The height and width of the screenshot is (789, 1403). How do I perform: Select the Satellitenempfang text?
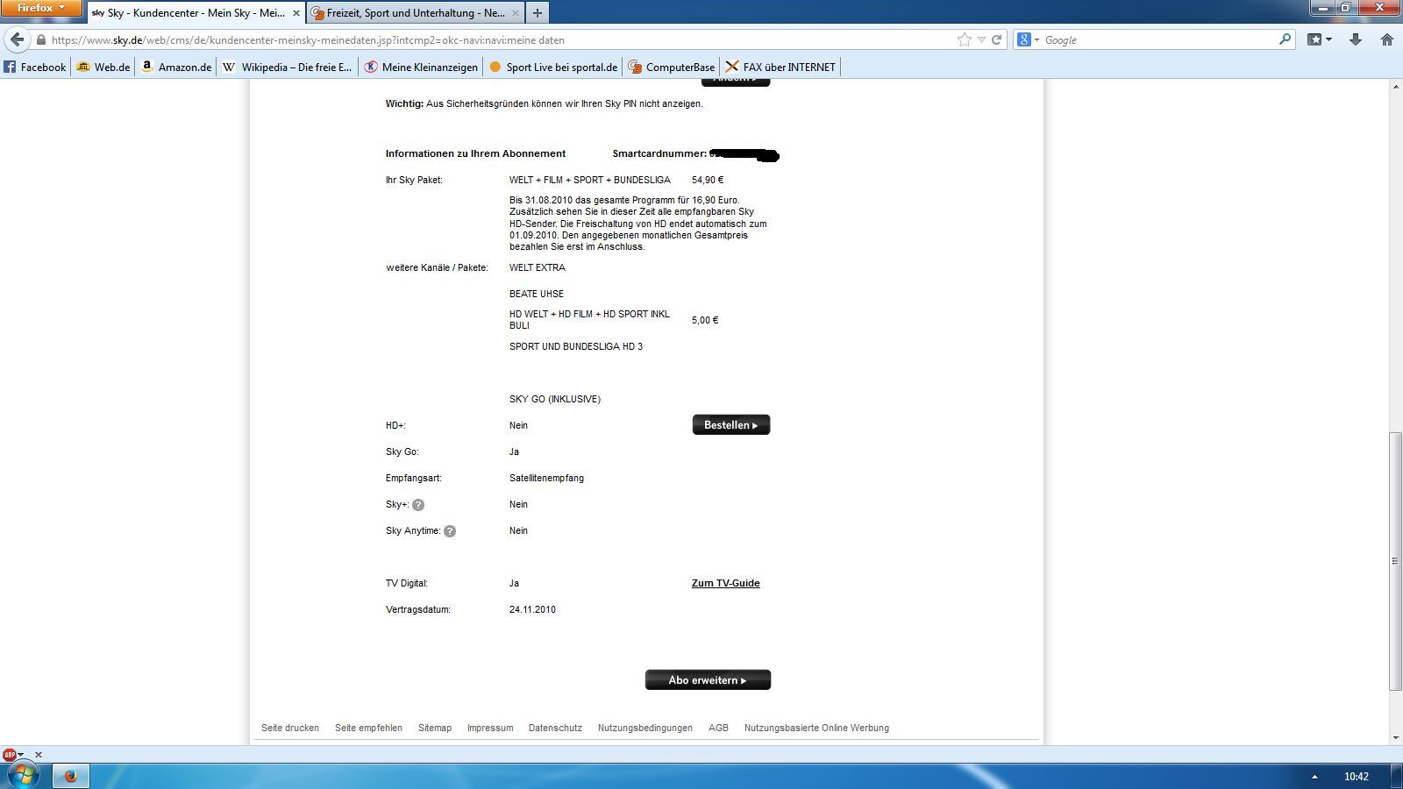[x=546, y=478]
